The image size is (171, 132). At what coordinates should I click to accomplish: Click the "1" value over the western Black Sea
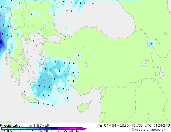pos(66,28)
